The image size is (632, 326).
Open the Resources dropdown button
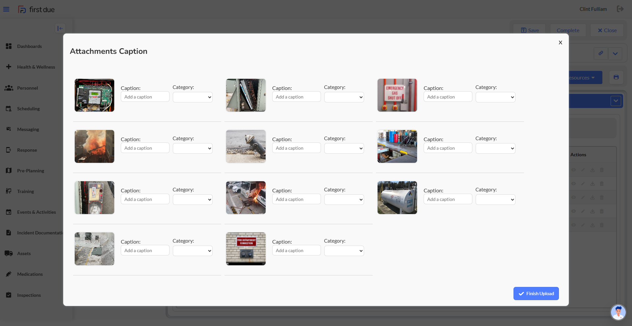coord(585,77)
